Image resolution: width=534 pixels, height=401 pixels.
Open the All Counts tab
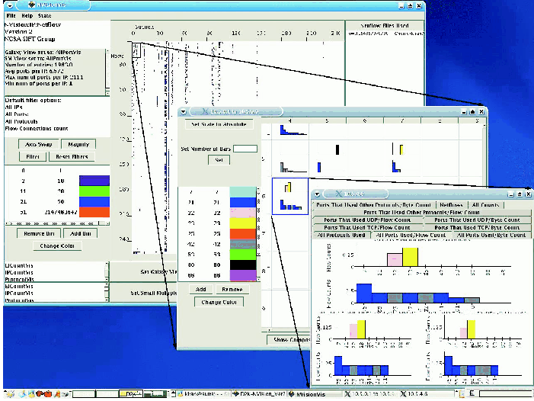485,205
